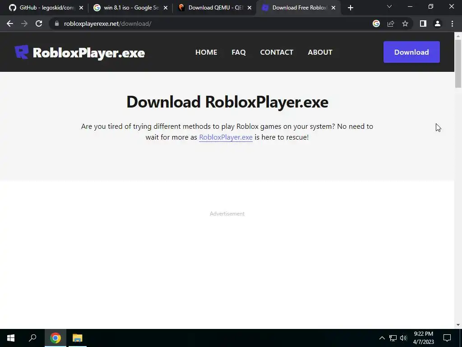462x347 pixels.
Task: Click the Chrome taskbar icon
Action: [x=55, y=338]
